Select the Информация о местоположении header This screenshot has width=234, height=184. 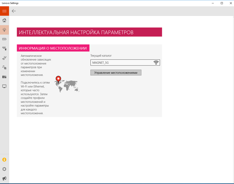pyautogui.click(x=53, y=48)
